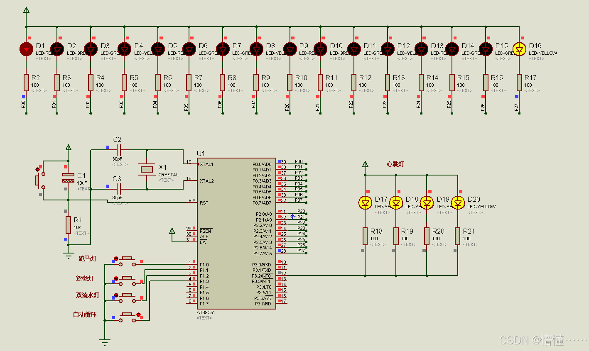The image size is (589, 351).
Task: Click the U1 reference label
Action: click(x=201, y=154)
